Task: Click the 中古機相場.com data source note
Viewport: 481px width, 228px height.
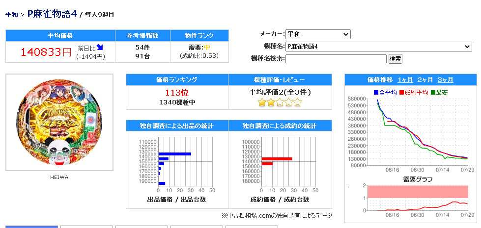Action: click(277, 216)
